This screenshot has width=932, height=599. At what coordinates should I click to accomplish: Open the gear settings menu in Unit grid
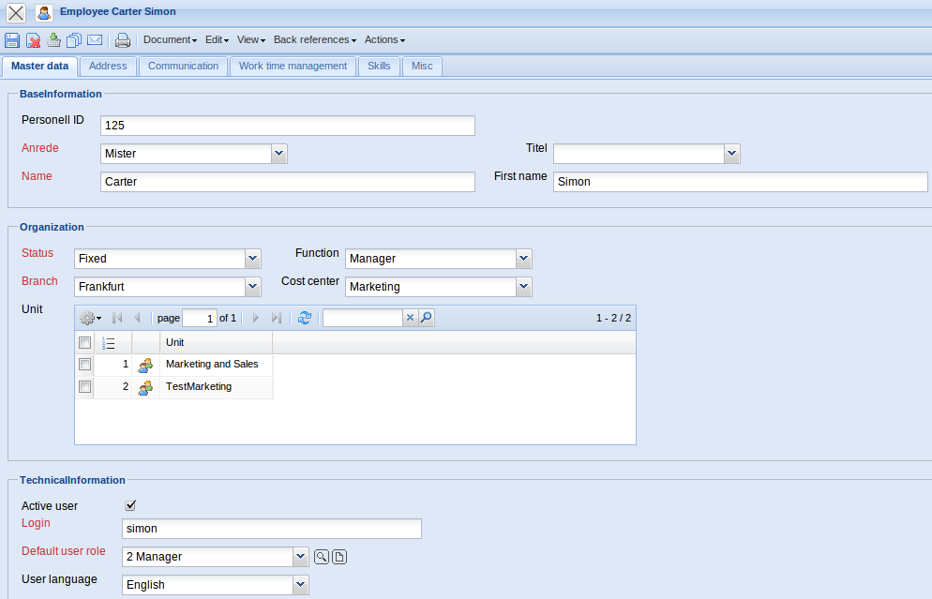pos(90,319)
